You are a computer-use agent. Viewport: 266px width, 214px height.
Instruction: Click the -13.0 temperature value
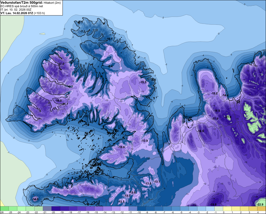148,183
